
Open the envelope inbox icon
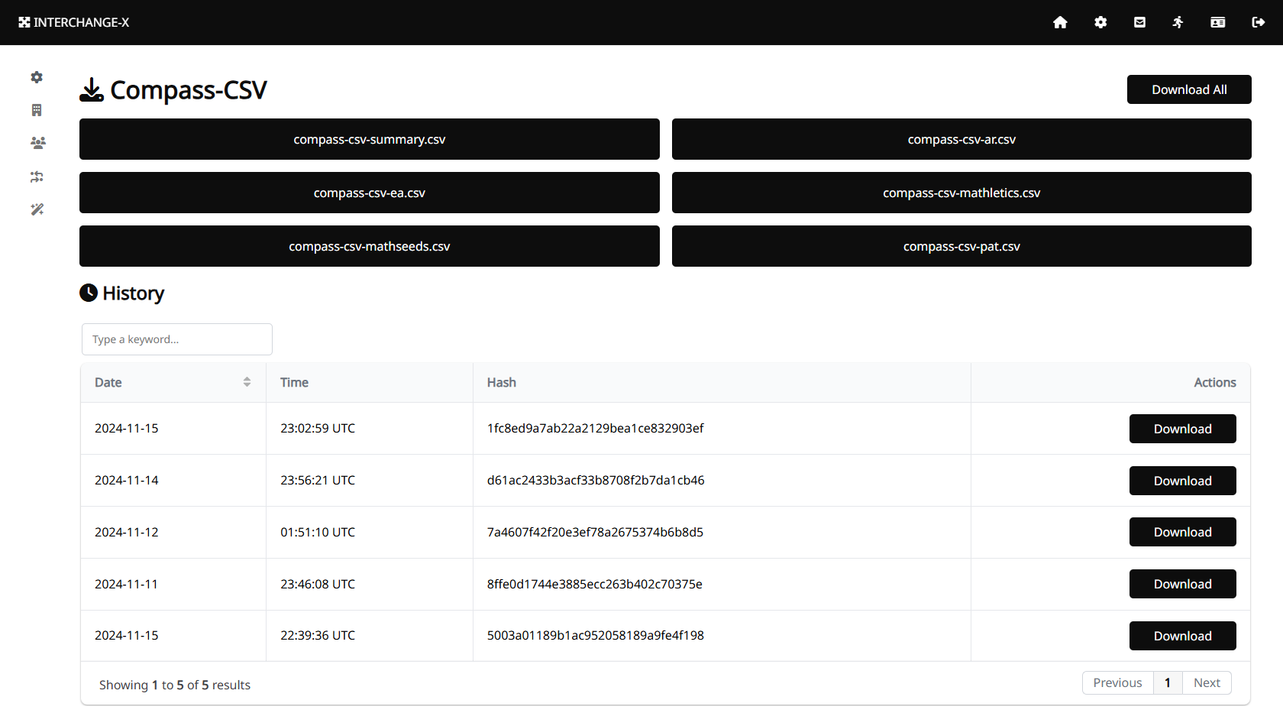[1139, 22]
